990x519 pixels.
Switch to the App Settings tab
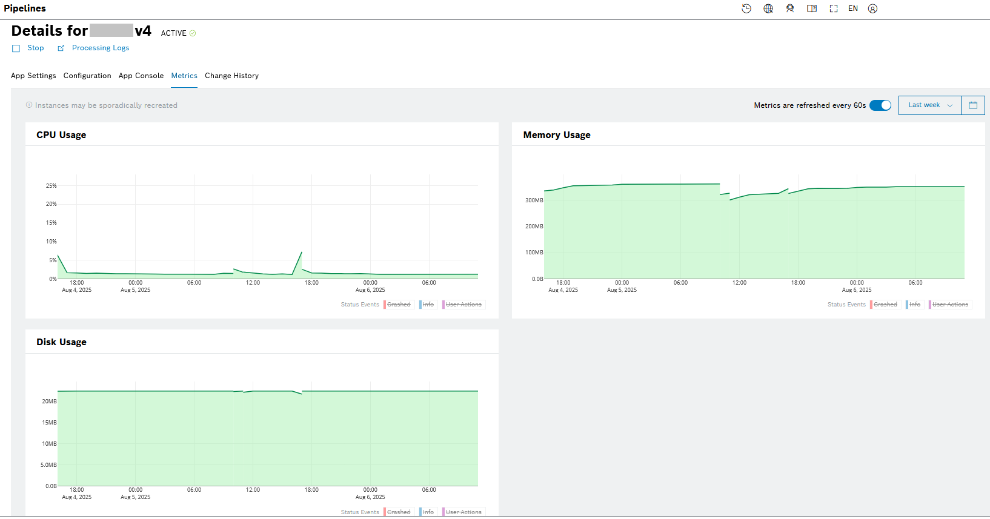[x=33, y=76]
